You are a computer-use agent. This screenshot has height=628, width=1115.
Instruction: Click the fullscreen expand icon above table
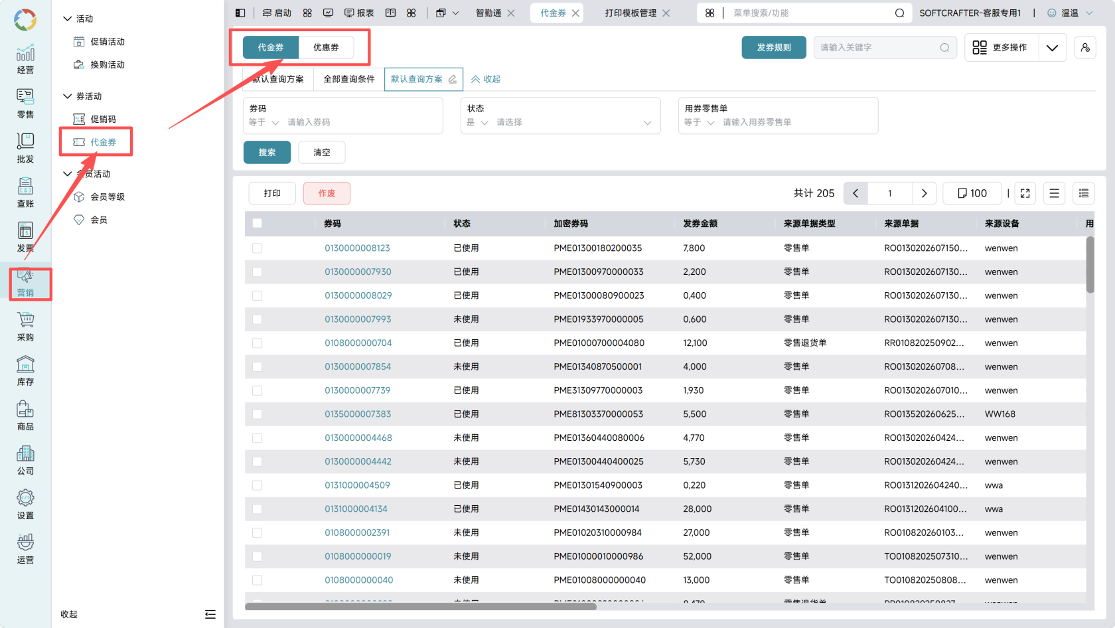1025,193
